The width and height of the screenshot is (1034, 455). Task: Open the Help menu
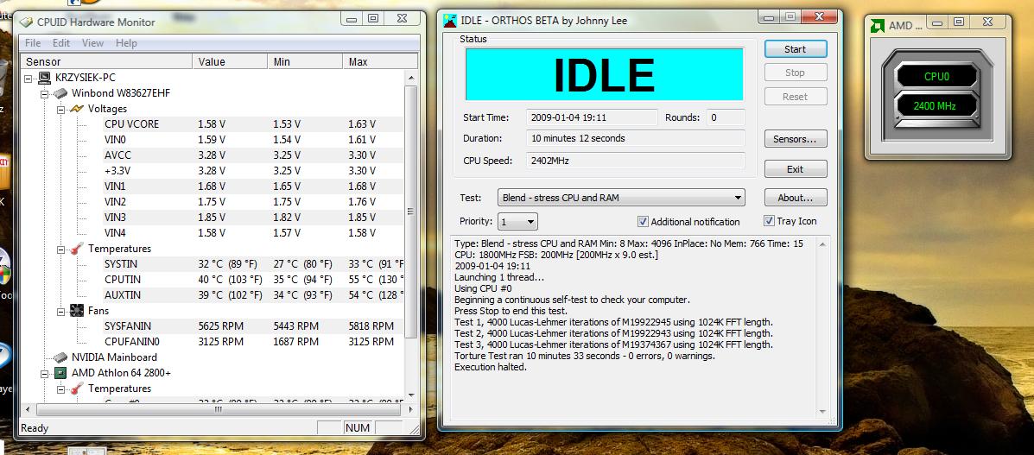tap(126, 43)
